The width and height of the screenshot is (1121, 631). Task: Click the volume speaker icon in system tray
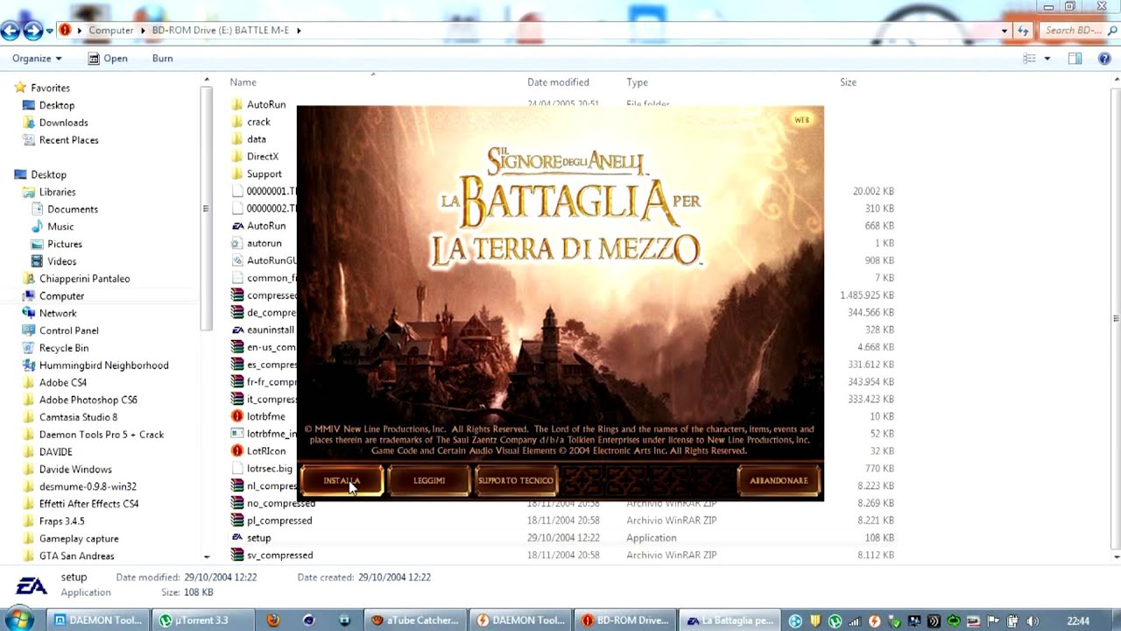coord(1033,621)
